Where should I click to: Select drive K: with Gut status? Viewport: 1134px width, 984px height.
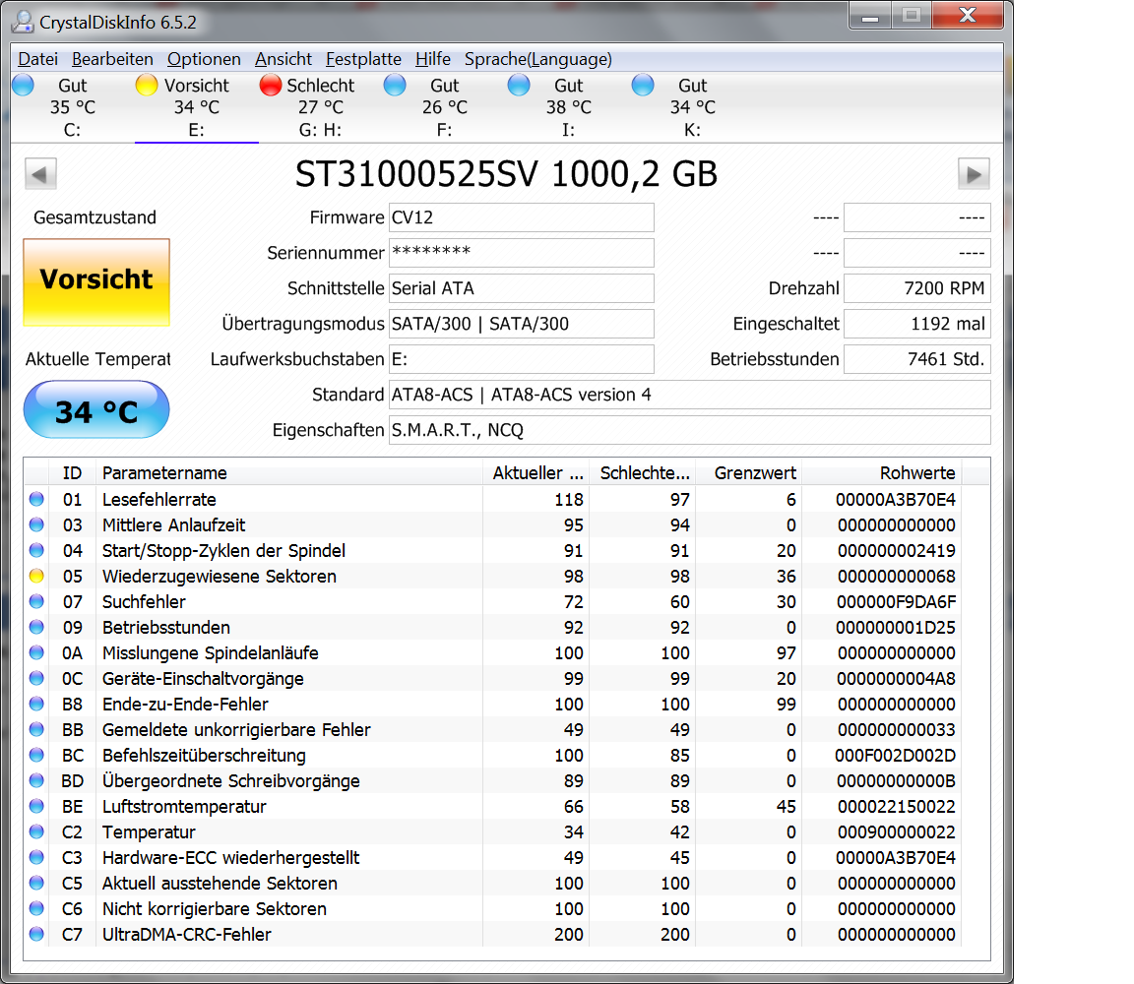(692, 107)
